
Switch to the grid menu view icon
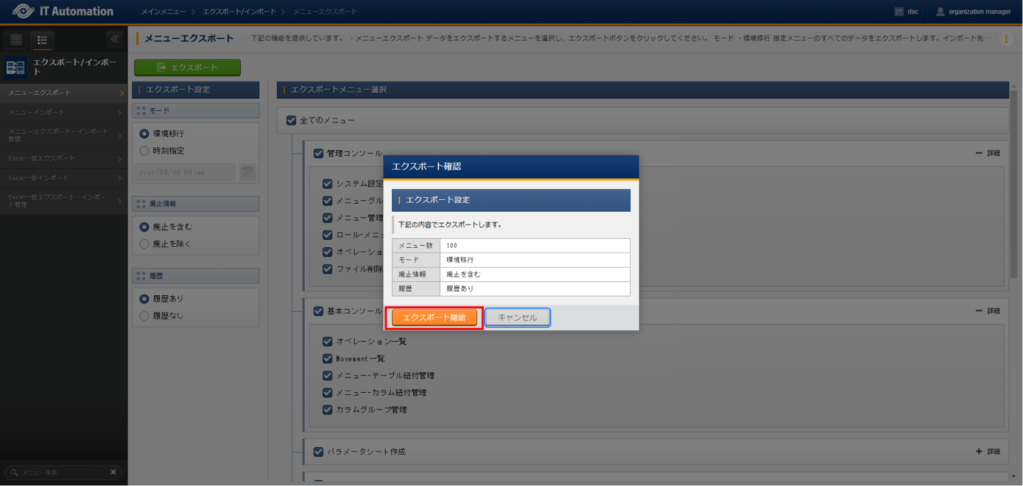pos(16,40)
